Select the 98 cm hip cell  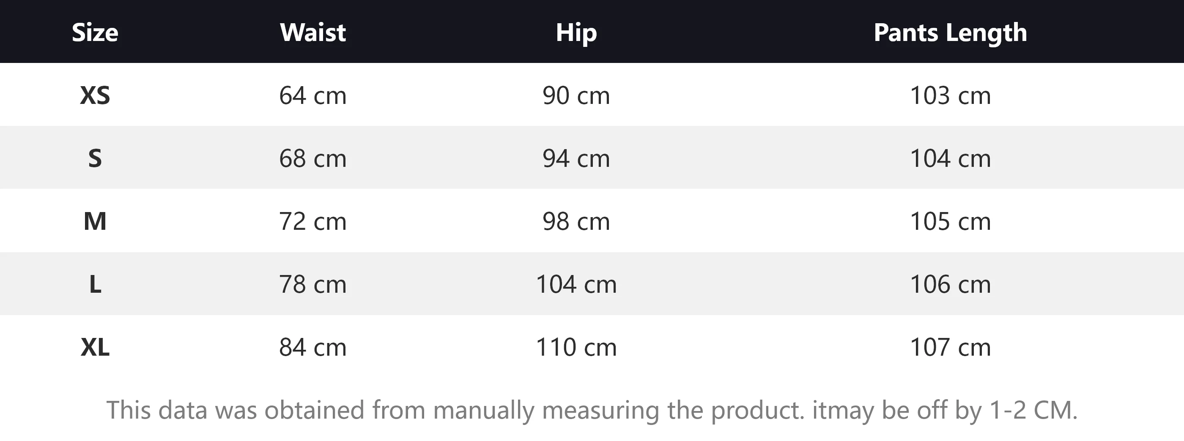(x=576, y=221)
